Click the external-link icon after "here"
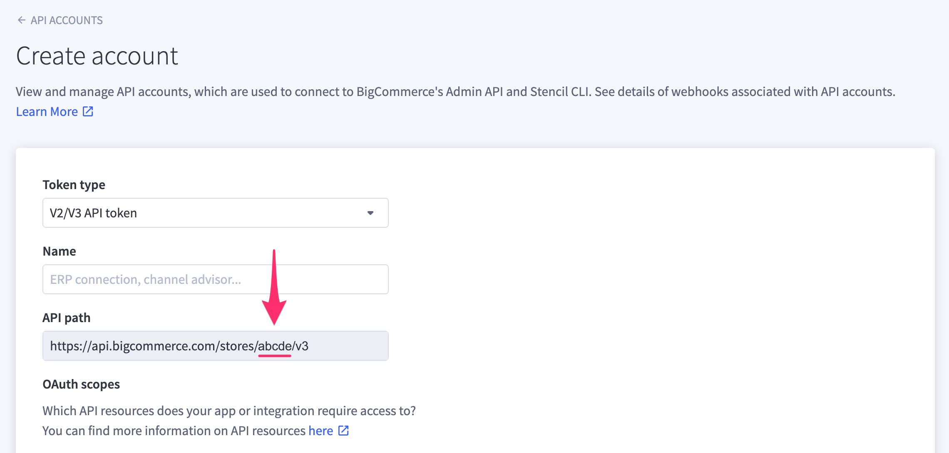The image size is (949, 453). [343, 431]
